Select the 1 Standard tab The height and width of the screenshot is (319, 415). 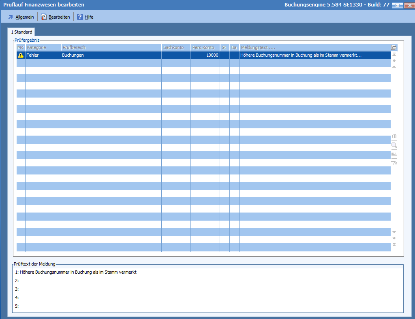coord(21,32)
